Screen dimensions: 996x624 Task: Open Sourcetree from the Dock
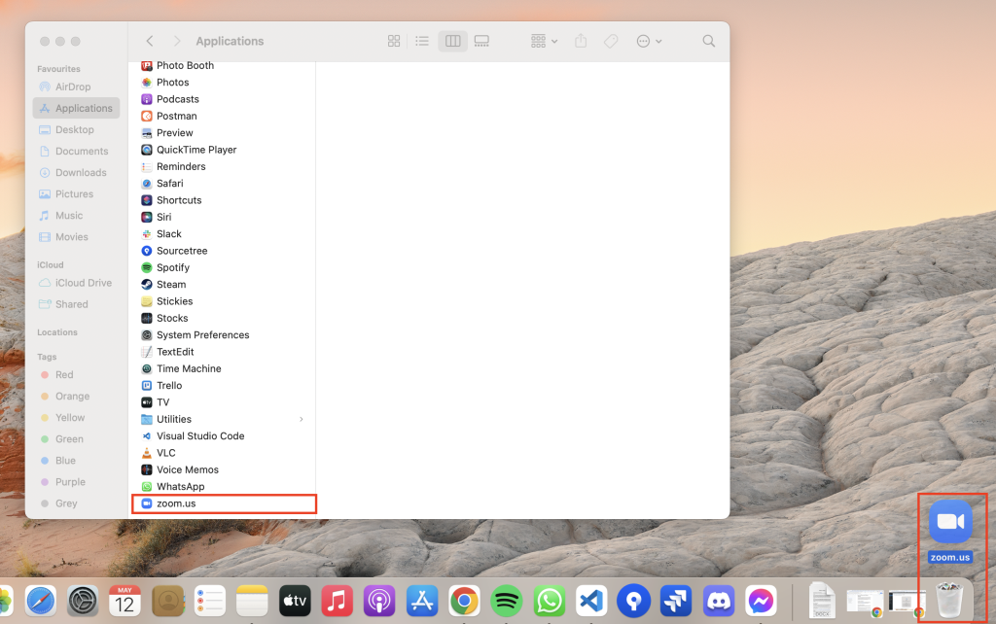[x=633, y=601]
